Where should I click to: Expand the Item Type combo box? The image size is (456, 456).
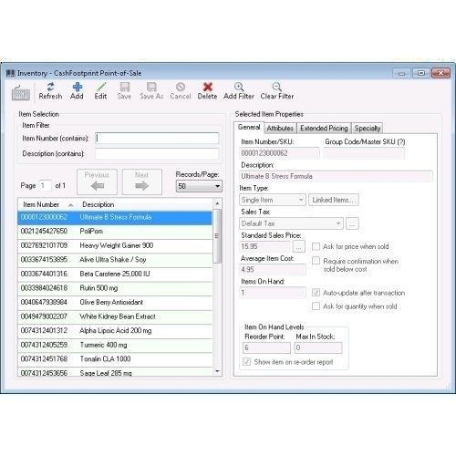pyautogui.click(x=273, y=200)
